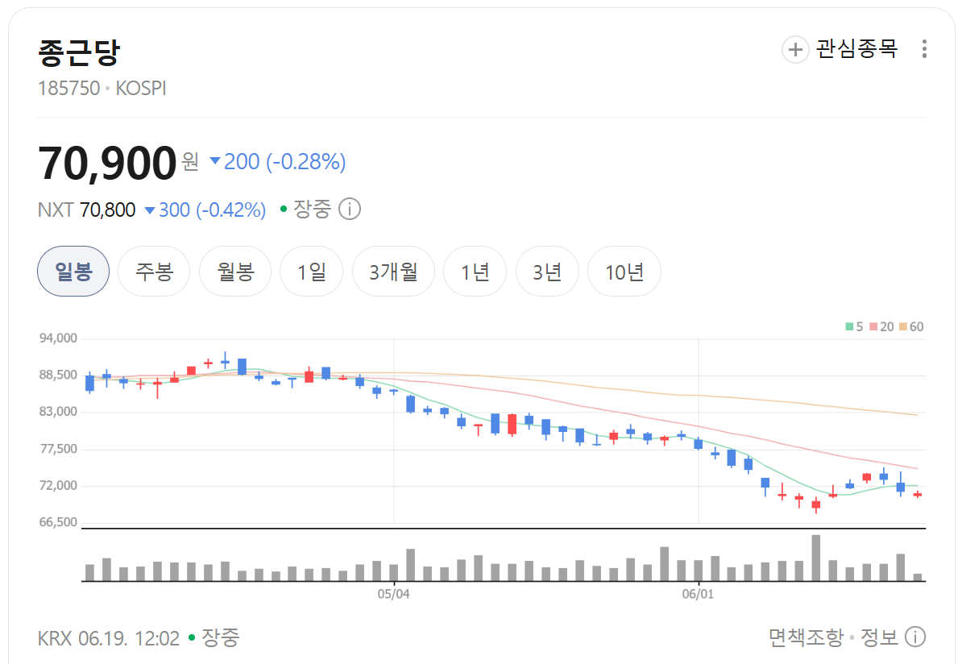Screen dimensions: 958x664
Task: Switch to the 월봉 chart tab
Action: [235, 272]
